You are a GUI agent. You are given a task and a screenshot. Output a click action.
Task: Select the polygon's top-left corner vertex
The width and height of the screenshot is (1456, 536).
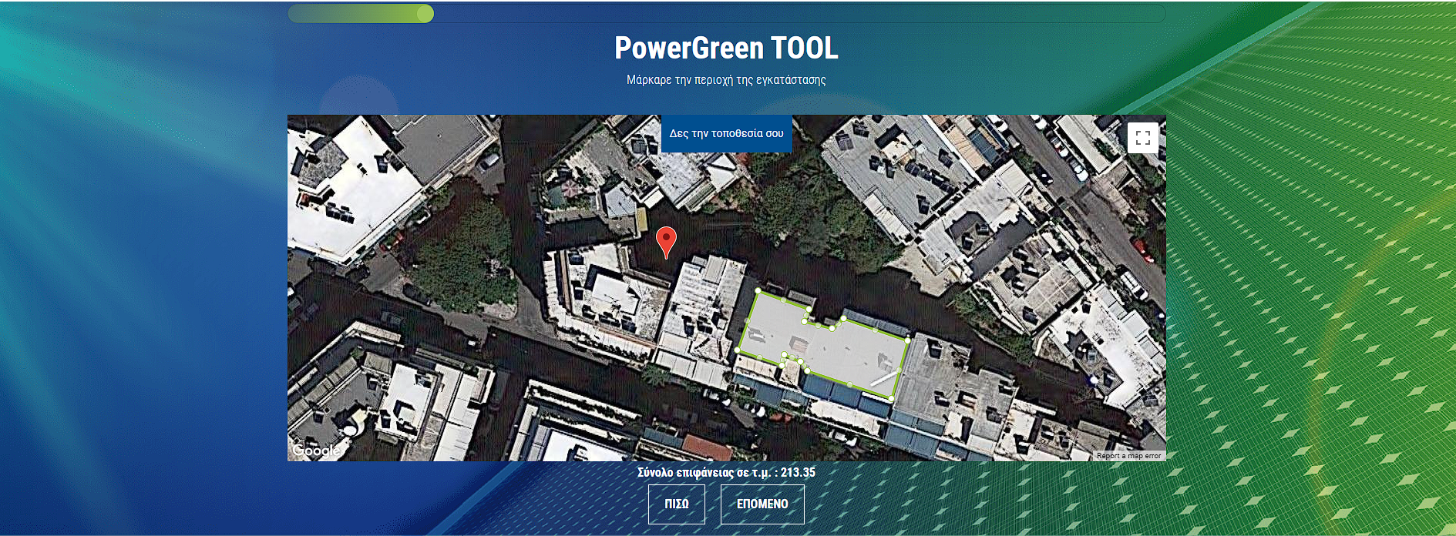pos(758,291)
